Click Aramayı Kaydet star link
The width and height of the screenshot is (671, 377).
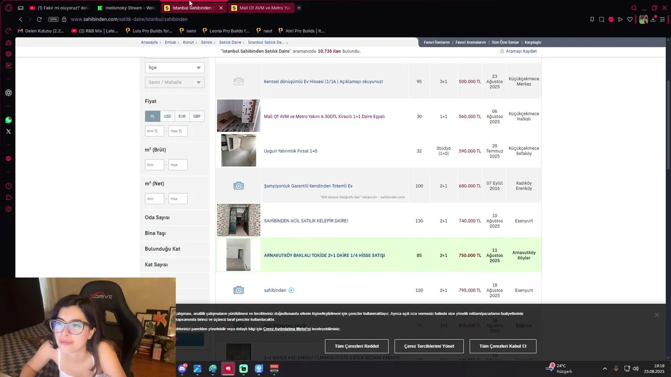pyautogui.click(x=518, y=51)
